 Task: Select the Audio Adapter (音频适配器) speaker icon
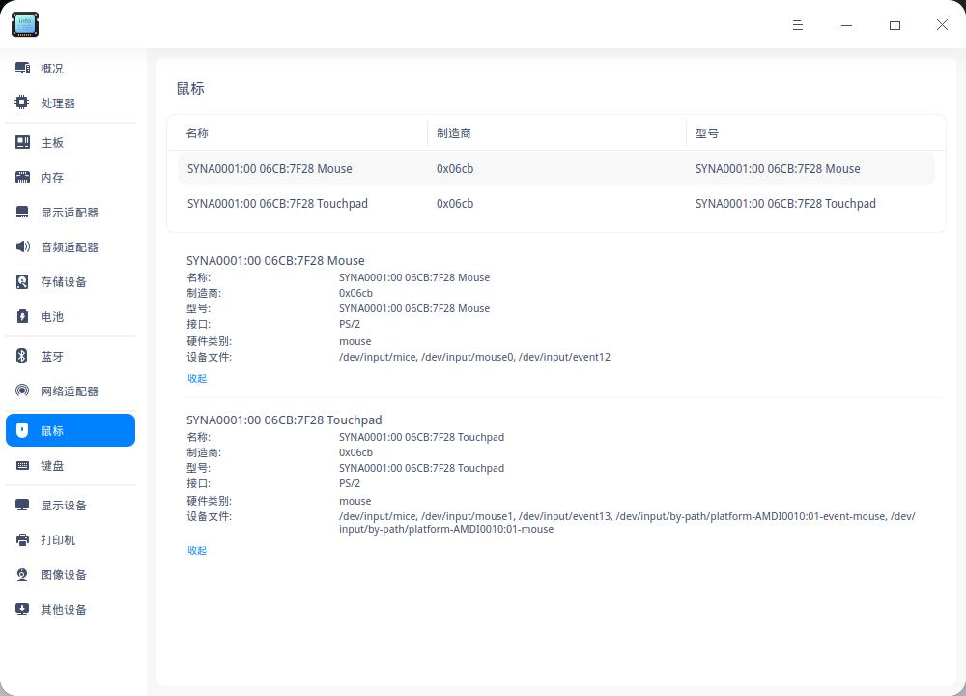tap(22, 247)
